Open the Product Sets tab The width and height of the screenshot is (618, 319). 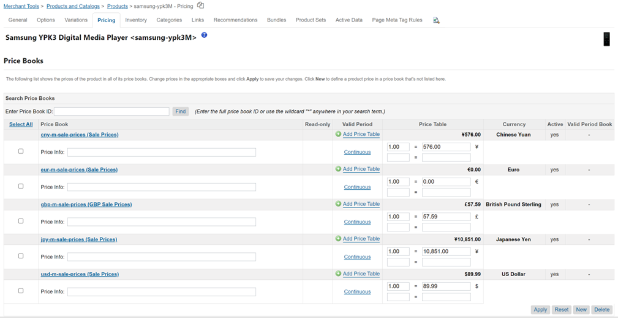point(311,20)
